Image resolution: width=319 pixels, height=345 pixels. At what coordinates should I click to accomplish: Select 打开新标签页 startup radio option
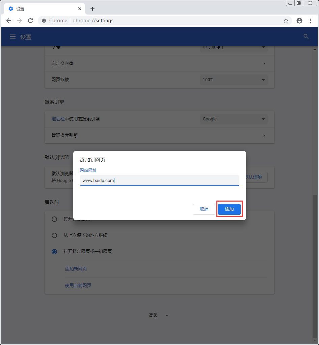[54, 219]
